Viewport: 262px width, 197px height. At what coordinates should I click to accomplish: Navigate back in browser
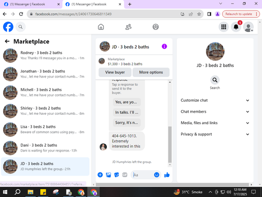(5, 14)
